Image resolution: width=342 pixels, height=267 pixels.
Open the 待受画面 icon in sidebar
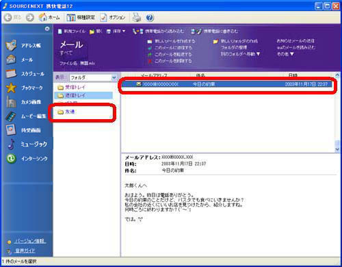pos(11,130)
